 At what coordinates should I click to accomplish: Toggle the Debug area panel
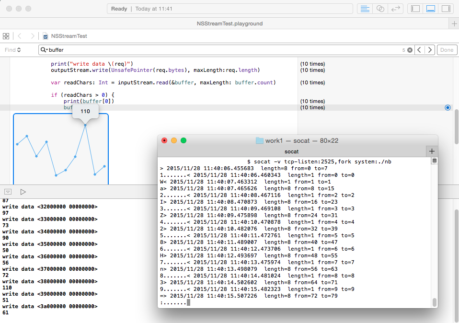point(430,9)
